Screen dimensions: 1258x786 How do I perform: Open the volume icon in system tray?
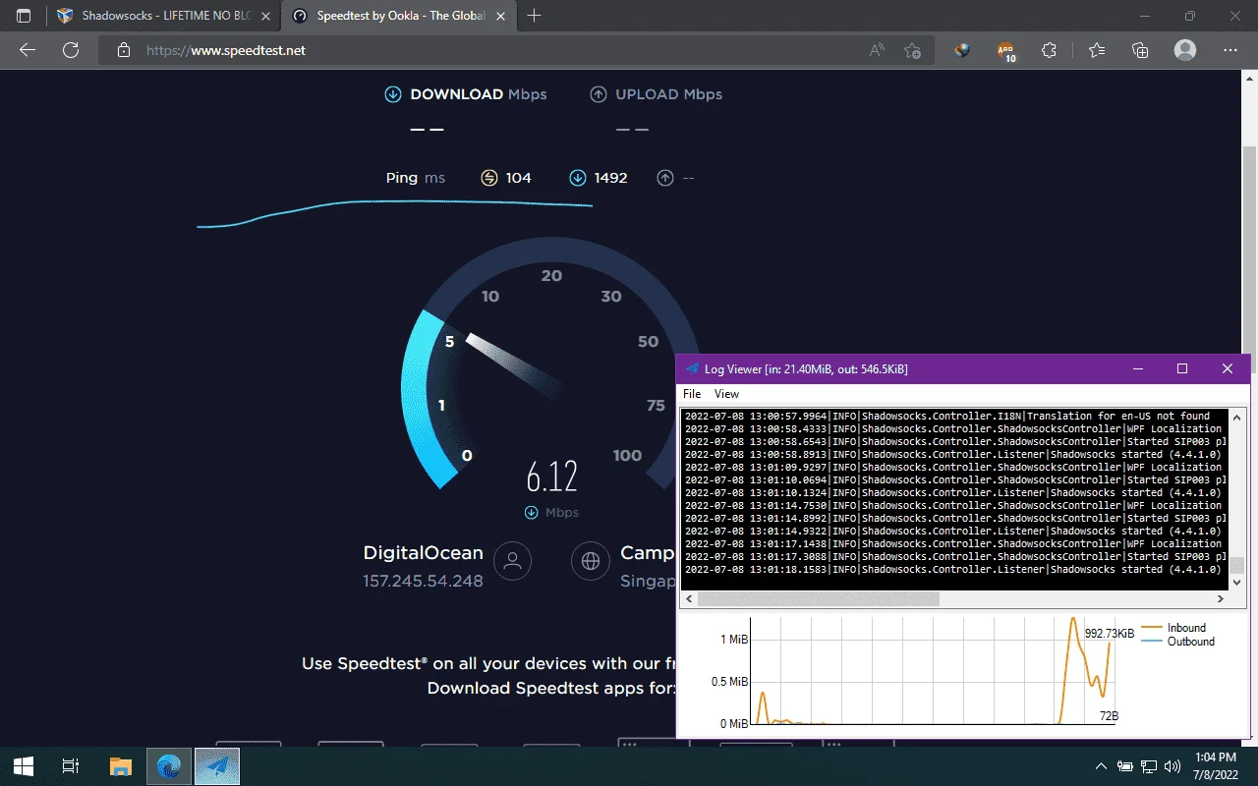coord(1172,766)
